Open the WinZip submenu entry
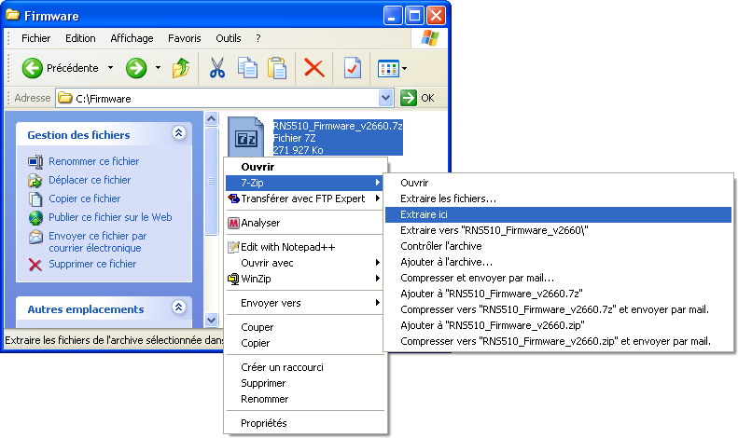The image size is (738, 438). pyautogui.click(x=304, y=279)
